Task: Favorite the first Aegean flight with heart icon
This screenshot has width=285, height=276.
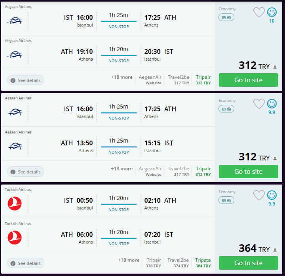Action: coord(259,12)
